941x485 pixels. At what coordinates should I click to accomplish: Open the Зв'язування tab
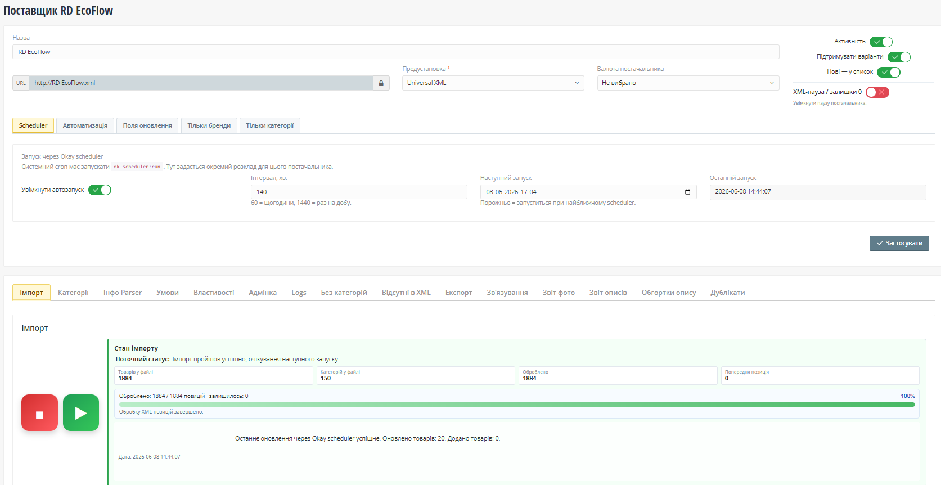507,293
